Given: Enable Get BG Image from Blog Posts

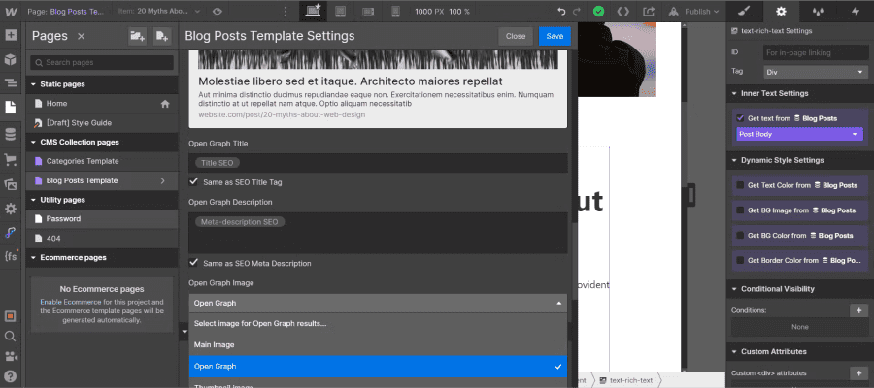Looking at the screenshot, I should [x=740, y=210].
